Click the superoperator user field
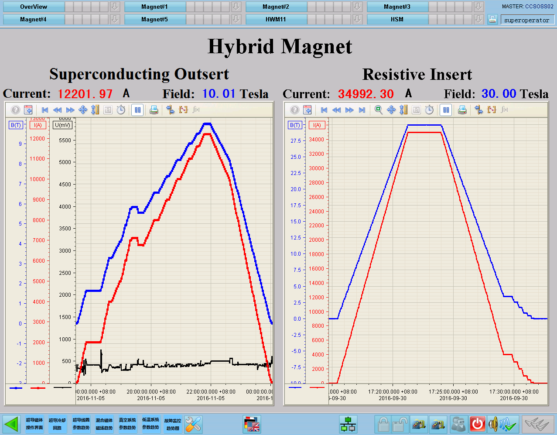 (527, 20)
